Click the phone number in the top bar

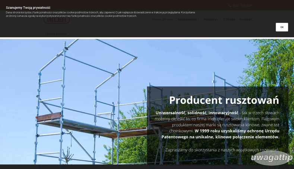243,6
